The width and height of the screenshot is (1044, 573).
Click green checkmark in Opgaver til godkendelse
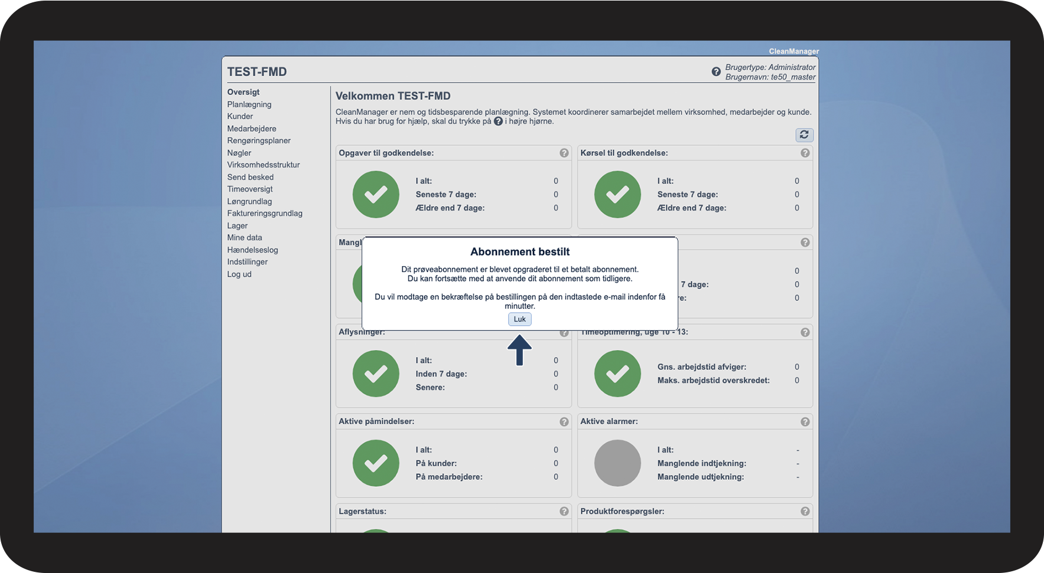click(x=376, y=195)
